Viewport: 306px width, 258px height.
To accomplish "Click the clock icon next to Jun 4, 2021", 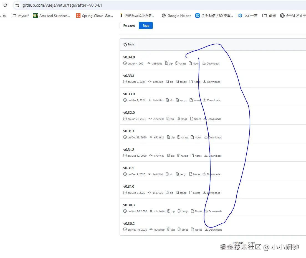I will (125, 63).
